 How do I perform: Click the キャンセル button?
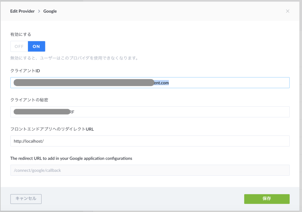[26, 199]
